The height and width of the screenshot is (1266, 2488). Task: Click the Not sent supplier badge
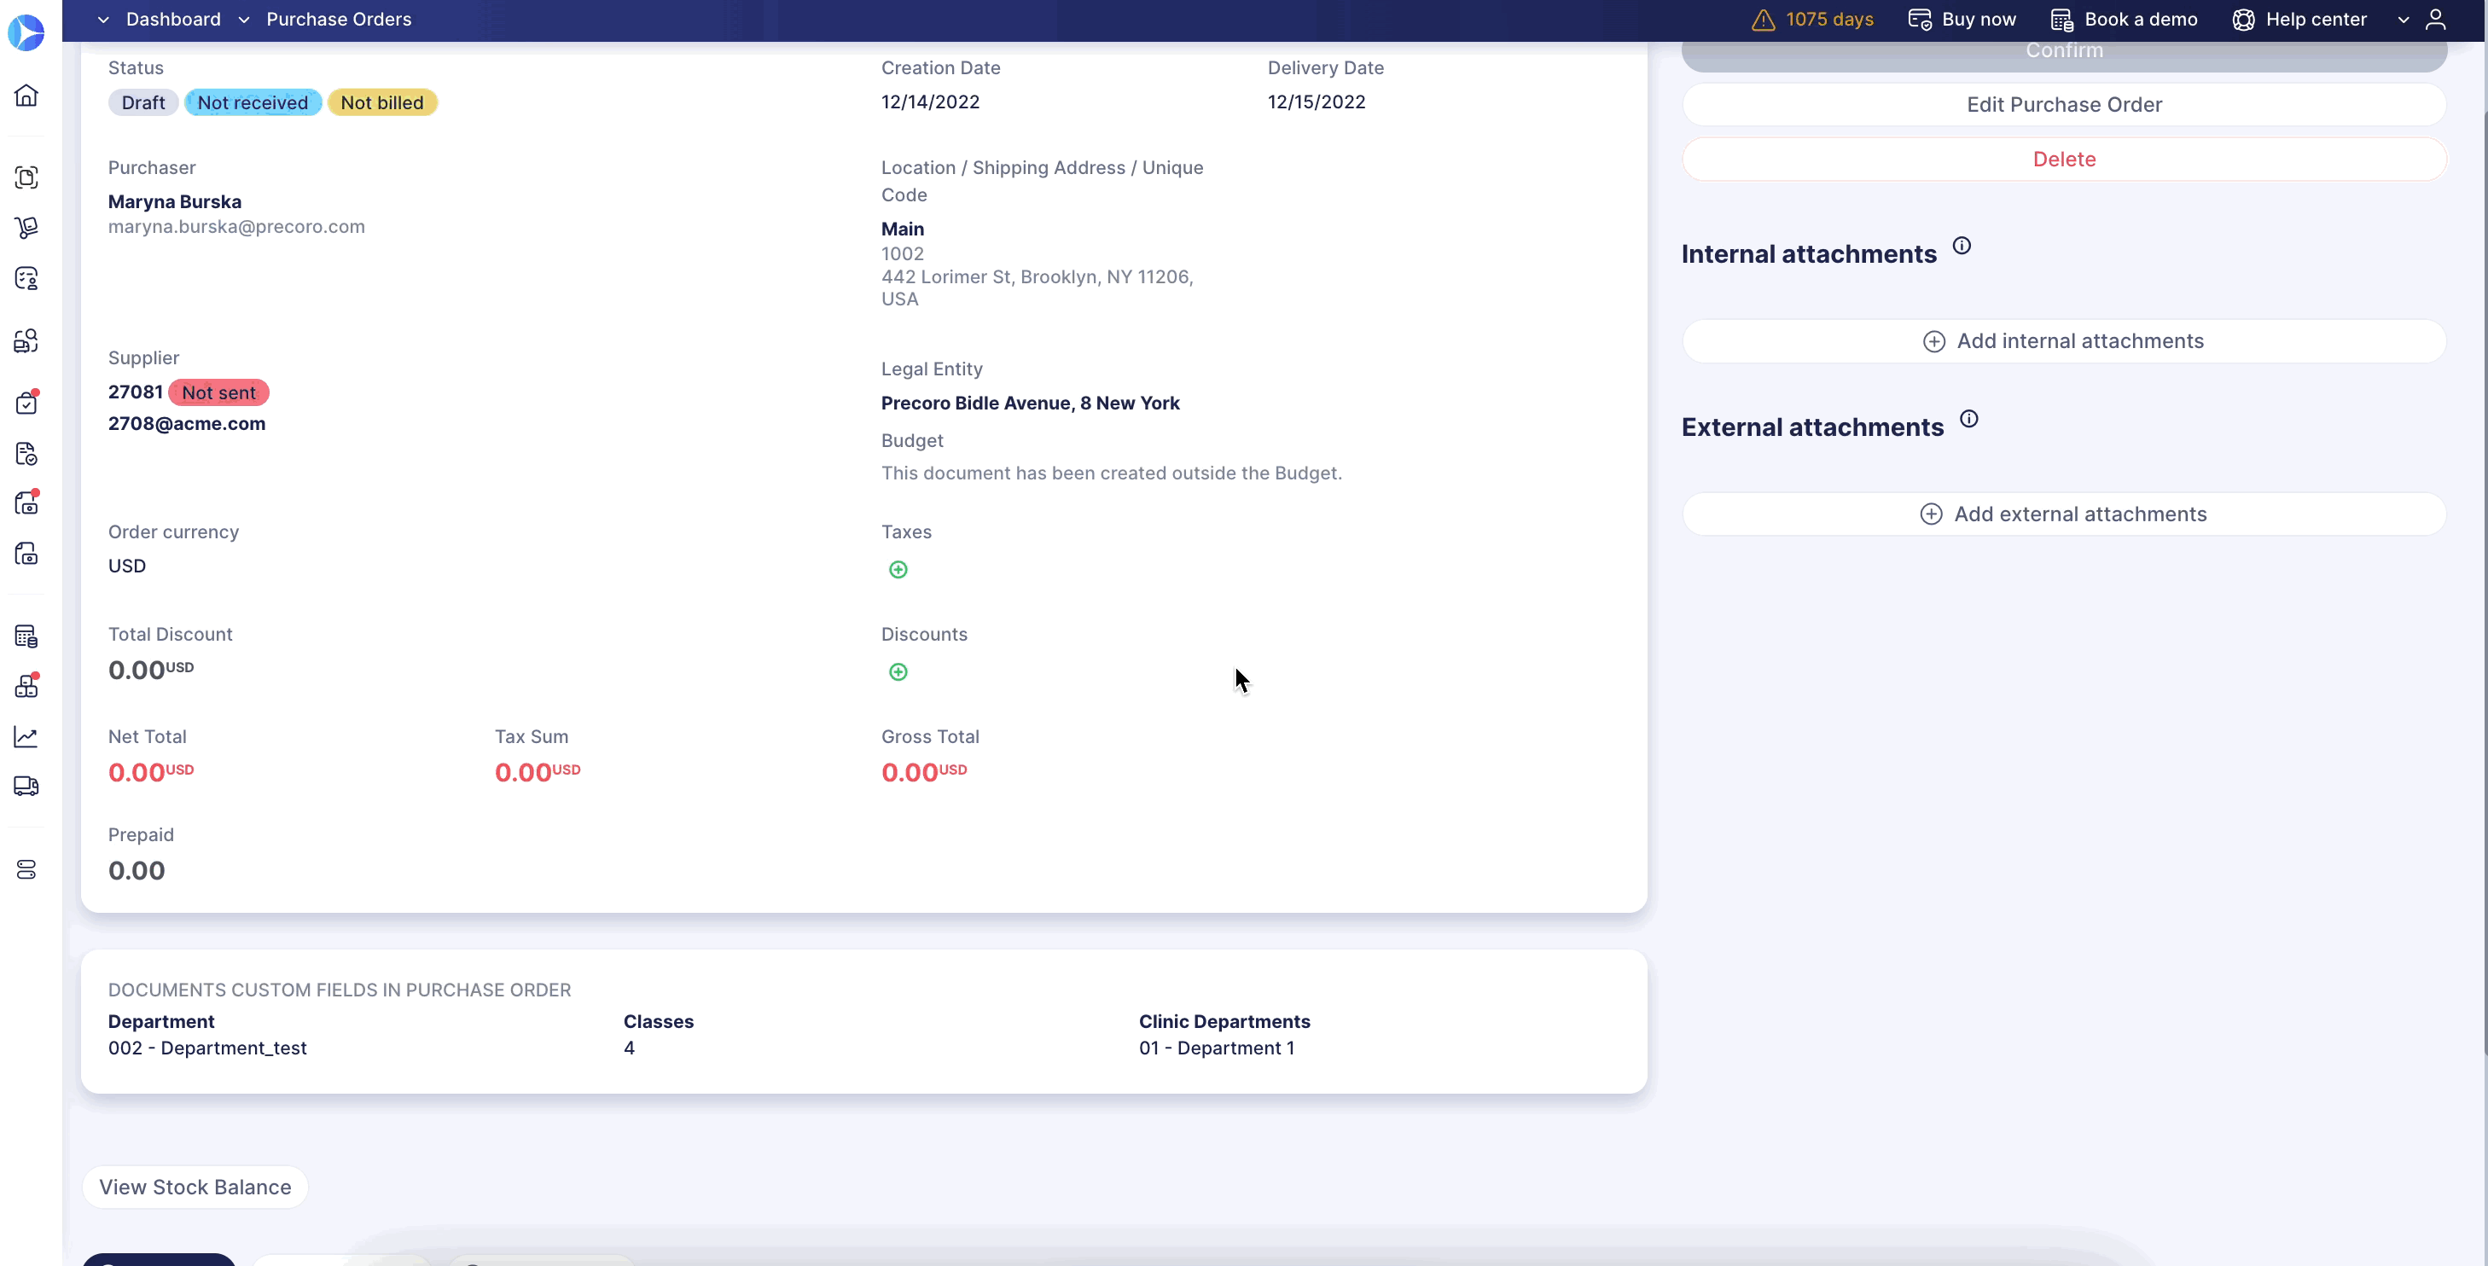coord(218,393)
